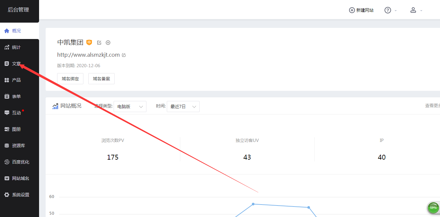Click the 查看更多 link

(x=432, y=106)
